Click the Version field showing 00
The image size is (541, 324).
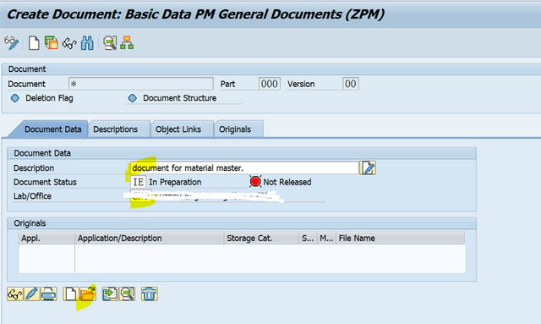pyautogui.click(x=350, y=84)
